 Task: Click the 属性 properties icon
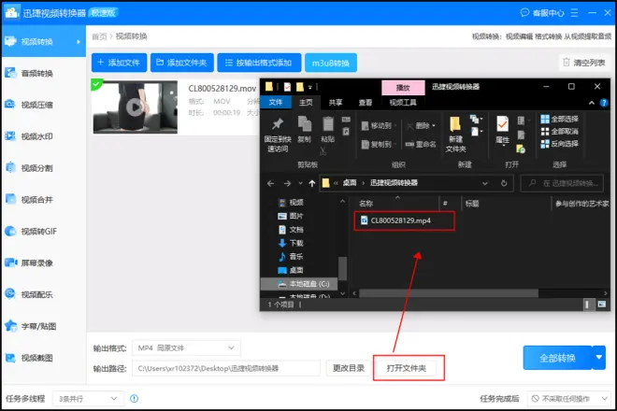(502, 124)
